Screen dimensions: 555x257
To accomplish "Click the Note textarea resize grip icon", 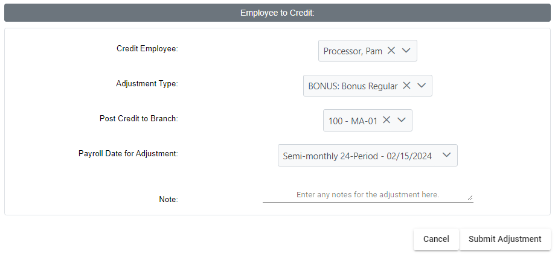I will click(x=470, y=198).
